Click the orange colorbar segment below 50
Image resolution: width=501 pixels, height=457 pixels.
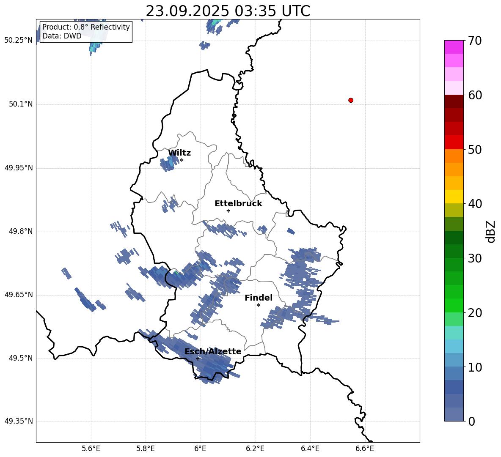click(x=454, y=156)
